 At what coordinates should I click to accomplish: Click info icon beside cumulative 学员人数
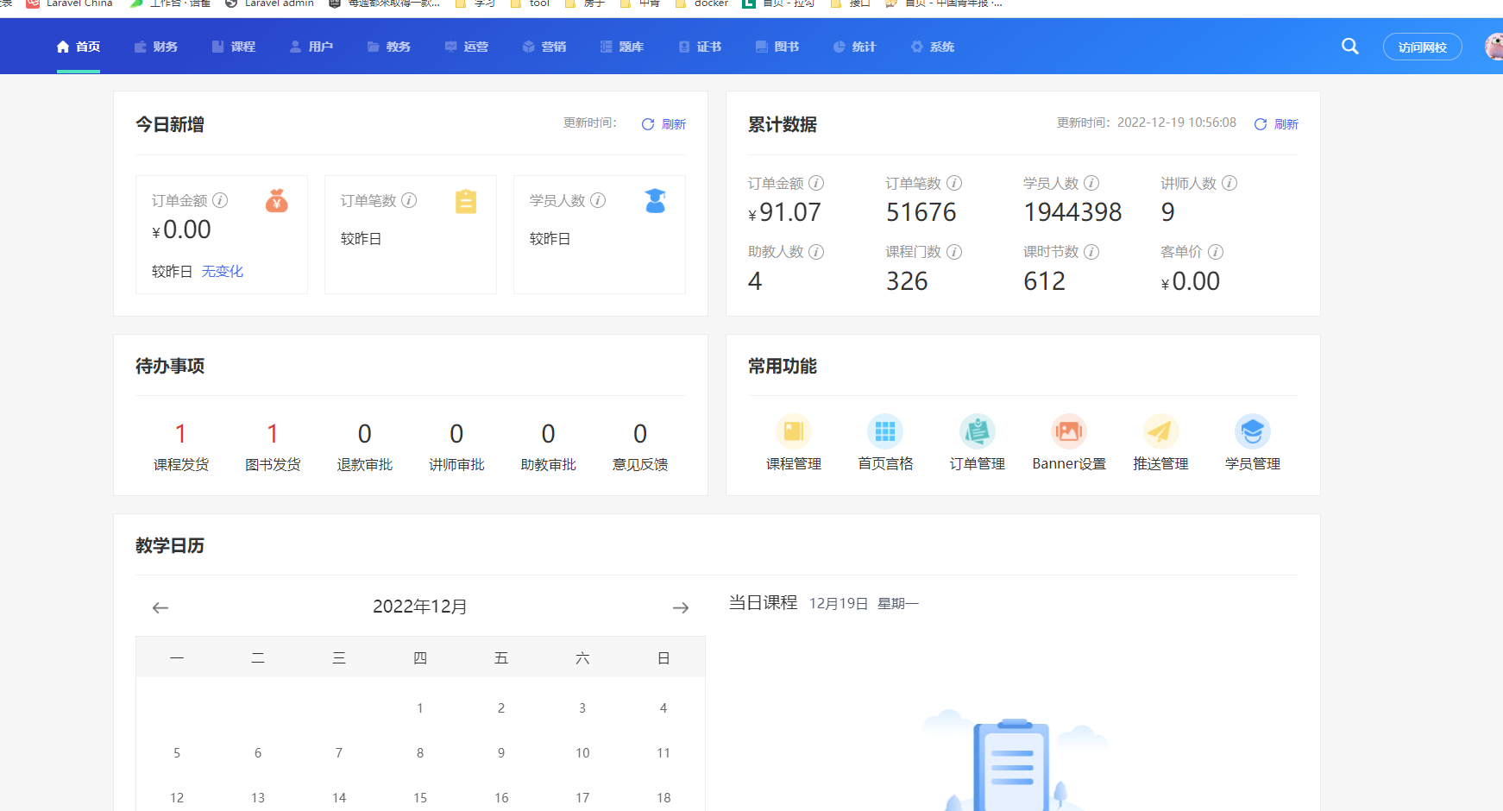[1091, 183]
